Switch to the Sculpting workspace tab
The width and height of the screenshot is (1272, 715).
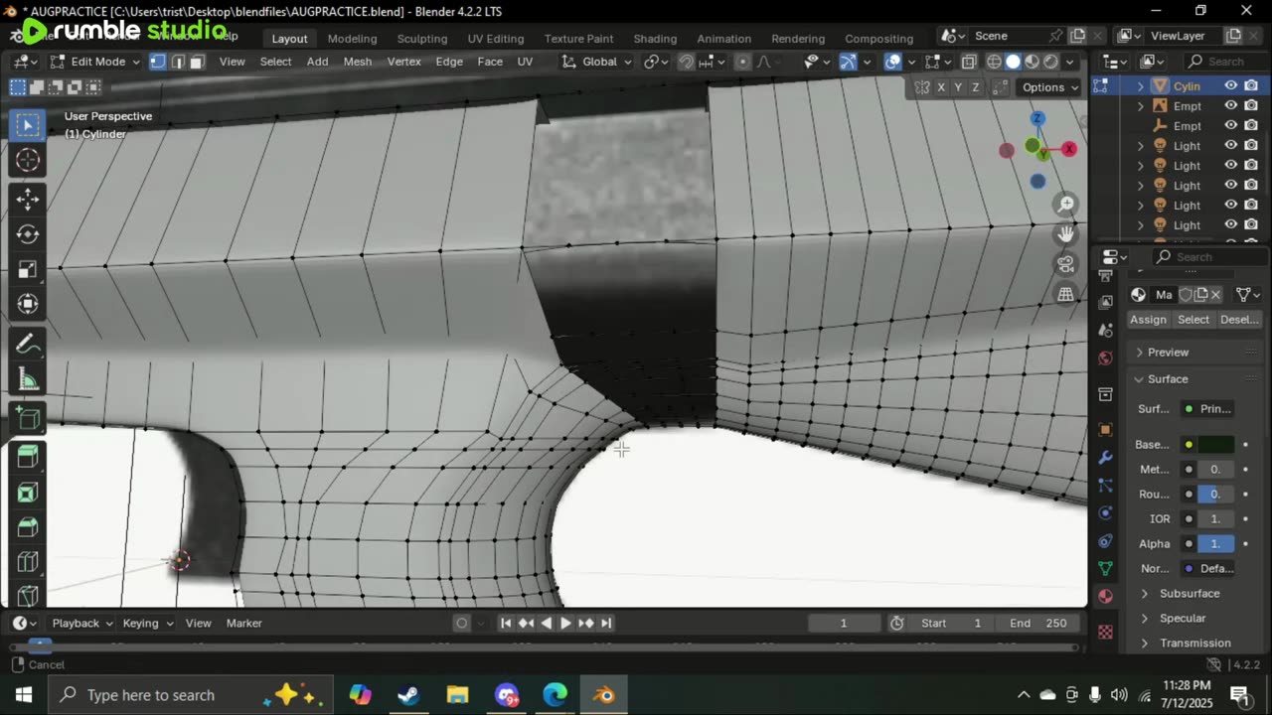421,39
